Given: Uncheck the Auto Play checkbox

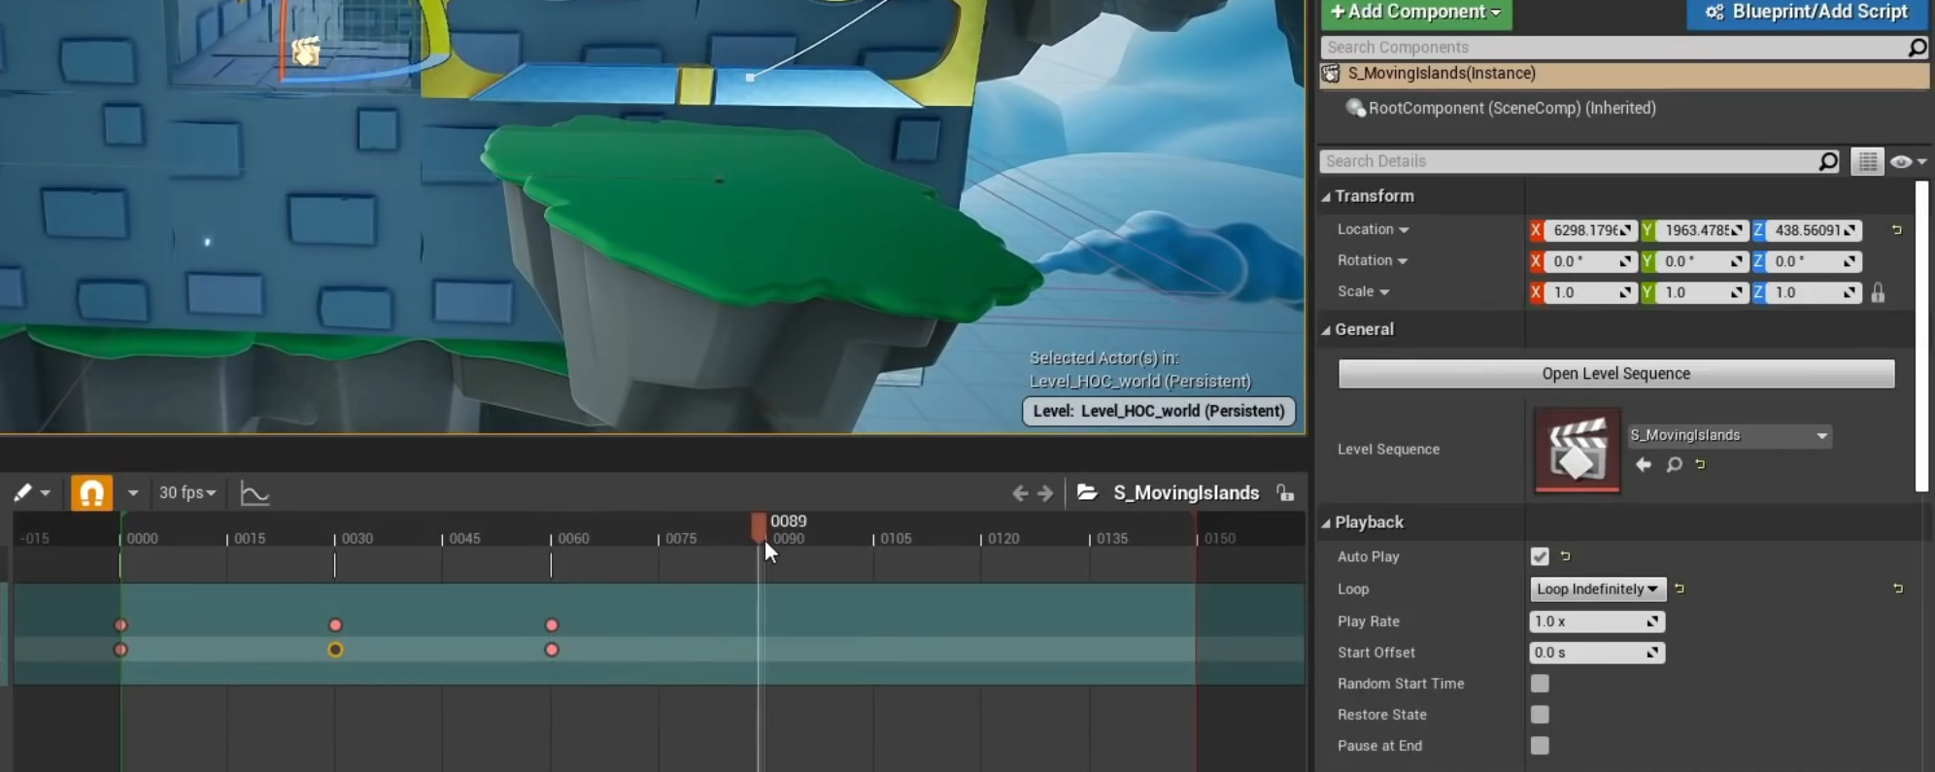Looking at the screenshot, I should [x=1540, y=556].
